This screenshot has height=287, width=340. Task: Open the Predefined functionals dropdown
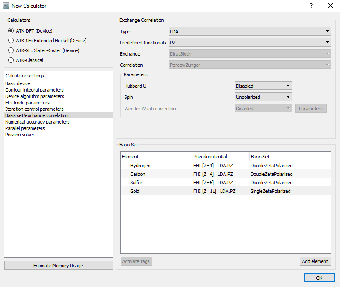[250, 43]
